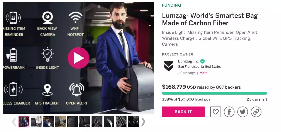Open Lumzag Inc project owner name
The height and width of the screenshot is (132, 281).
[x=188, y=61]
